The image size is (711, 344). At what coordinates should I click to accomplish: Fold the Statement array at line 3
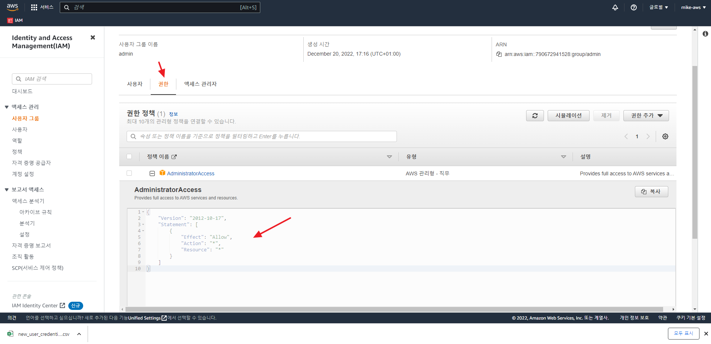click(x=143, y=225)
